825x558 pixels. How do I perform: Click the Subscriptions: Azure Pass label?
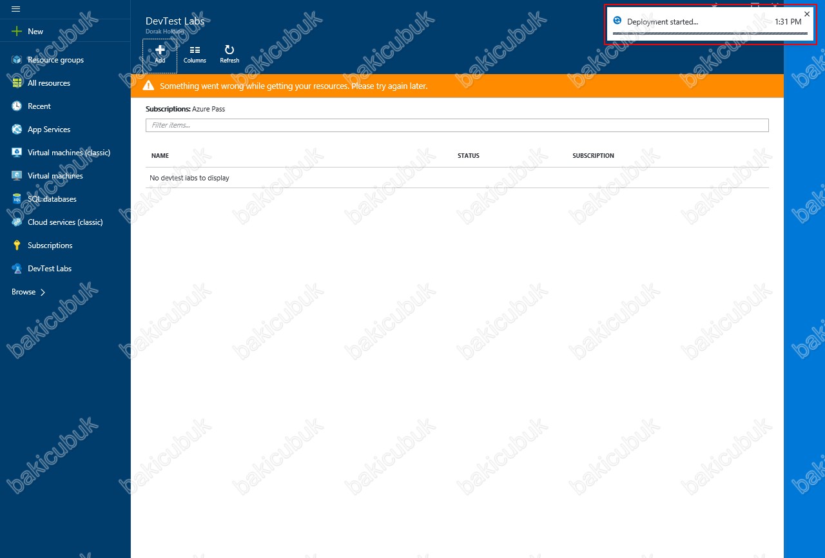pyautogui.click(x=186, y=110)
